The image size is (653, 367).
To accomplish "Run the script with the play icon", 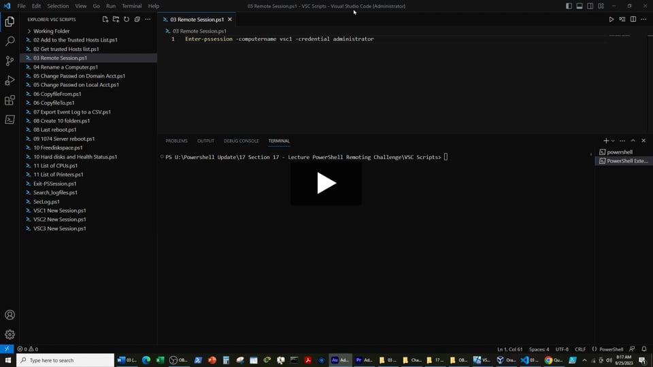I will [612, 20].
